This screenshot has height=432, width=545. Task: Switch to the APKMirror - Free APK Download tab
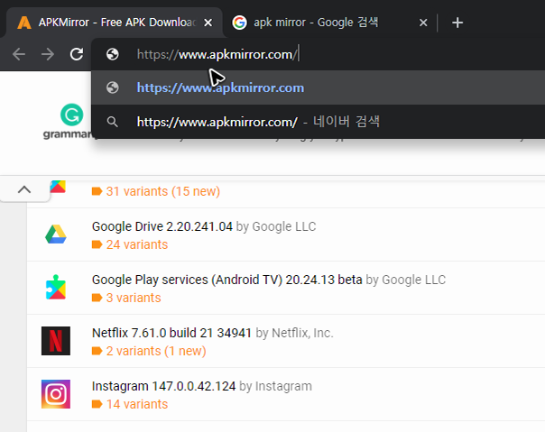[x=115, y=23]
